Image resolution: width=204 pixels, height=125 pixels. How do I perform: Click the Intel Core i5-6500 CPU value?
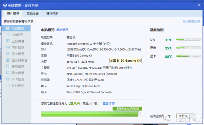104,49
